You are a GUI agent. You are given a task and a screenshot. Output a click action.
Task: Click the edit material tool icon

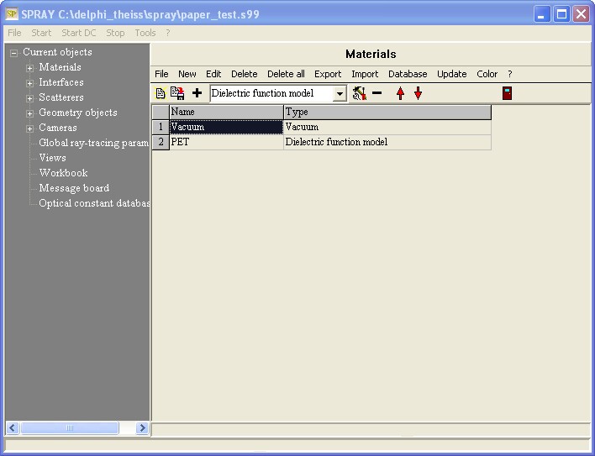click(359, 93)
